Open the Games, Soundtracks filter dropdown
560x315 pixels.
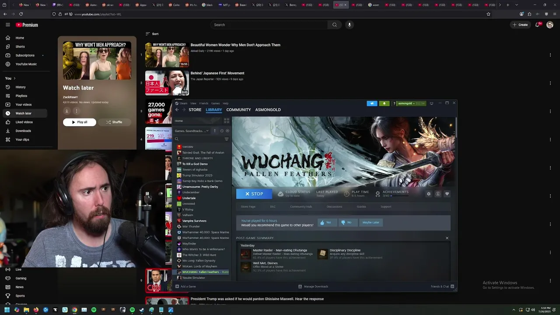click(192, 131)
